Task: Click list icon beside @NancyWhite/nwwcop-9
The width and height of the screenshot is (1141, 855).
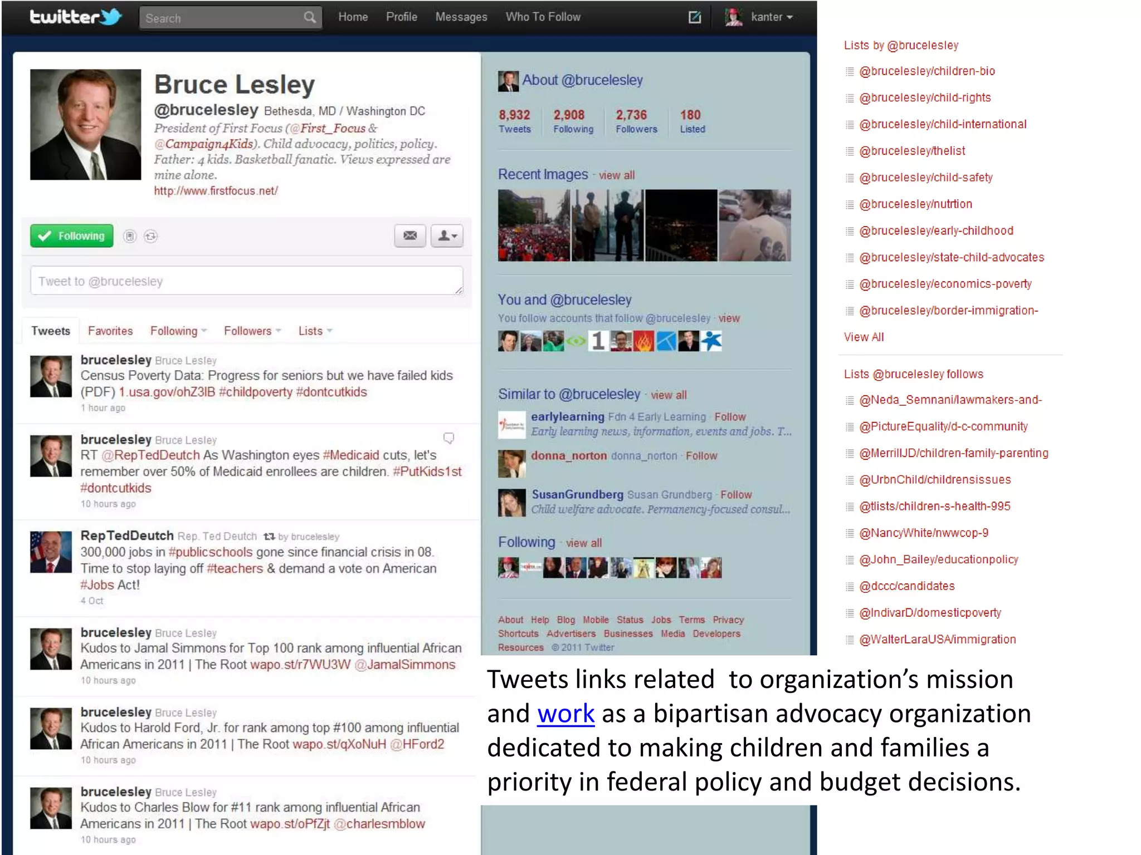Action: click(x=850, y=533)
